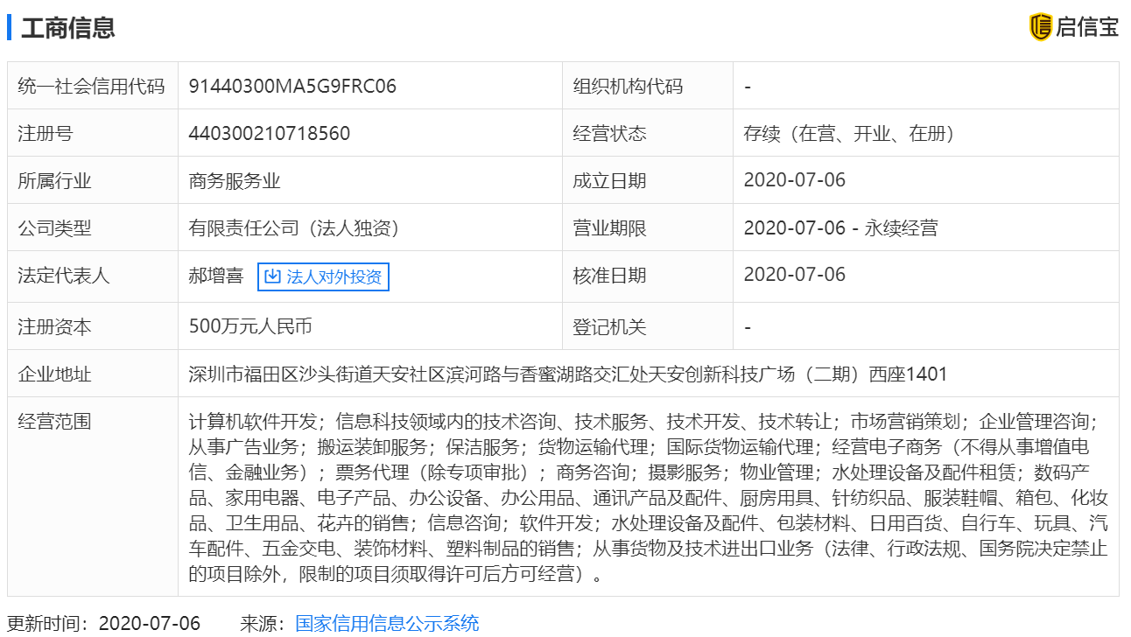Screen dimensions: 1131x637
Task: Click the blue bar icon beside 工商信息
Action: [x=11, y=27]
